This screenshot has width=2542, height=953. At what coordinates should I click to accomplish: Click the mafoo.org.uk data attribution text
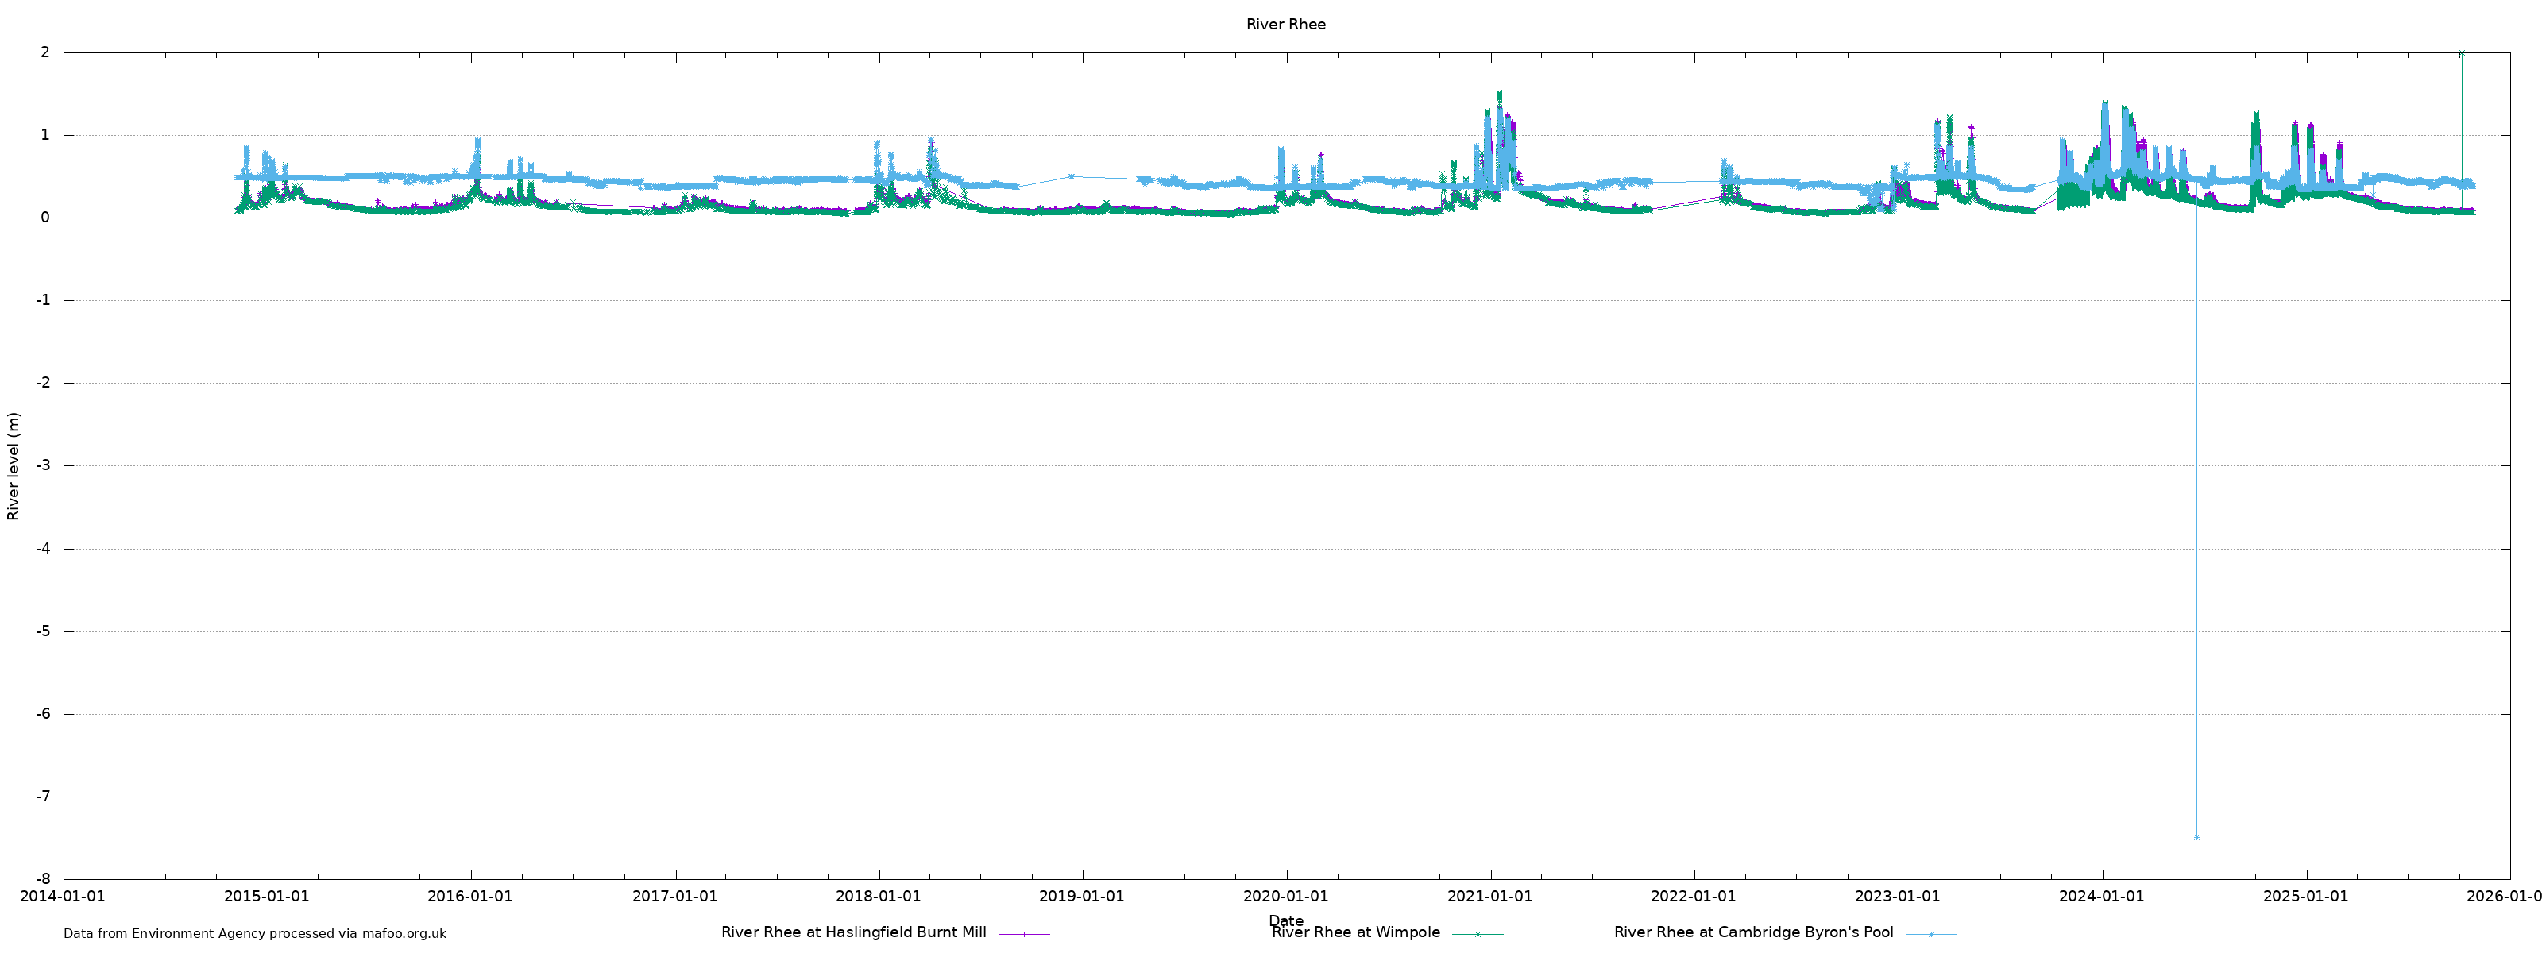(254, 933)
